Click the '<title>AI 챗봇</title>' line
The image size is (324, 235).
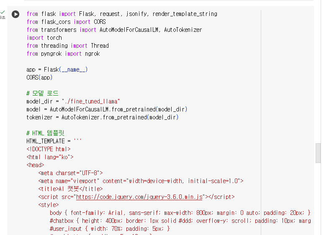click(70, 189)
